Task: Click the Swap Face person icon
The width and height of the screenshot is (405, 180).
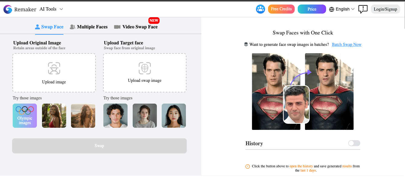Action: click(x=37, y=27)
